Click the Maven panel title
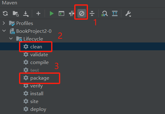Viewport: 165px width, 114px height. [x=10, y=3]
